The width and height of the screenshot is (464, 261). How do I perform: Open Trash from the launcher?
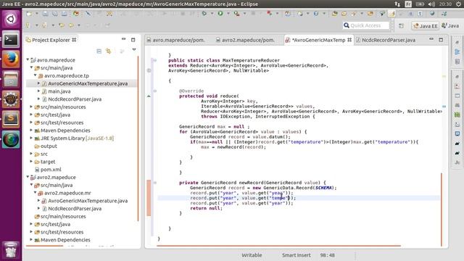tap(11, 250)
